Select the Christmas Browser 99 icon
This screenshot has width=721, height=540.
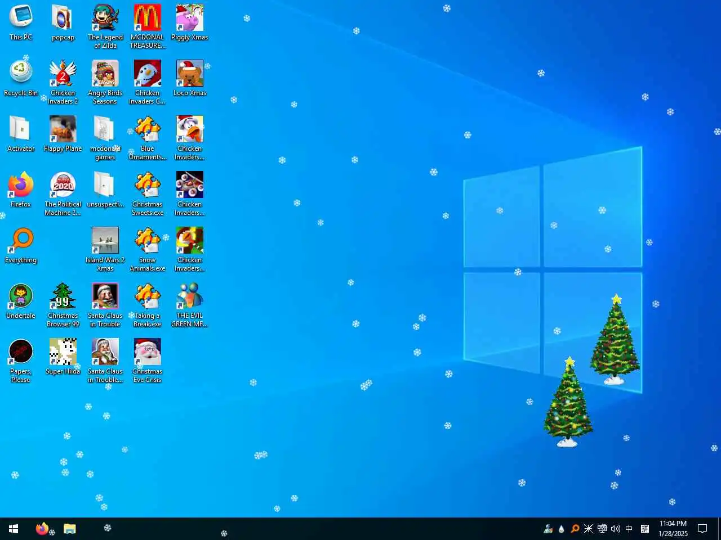(x=63, y=305)
